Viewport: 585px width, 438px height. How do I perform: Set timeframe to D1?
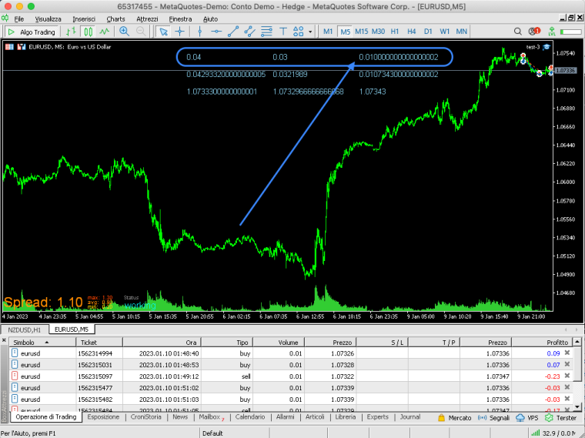click(428, 32)
